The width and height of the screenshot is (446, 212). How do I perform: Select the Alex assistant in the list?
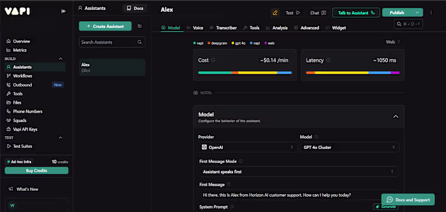pos(112,68)
